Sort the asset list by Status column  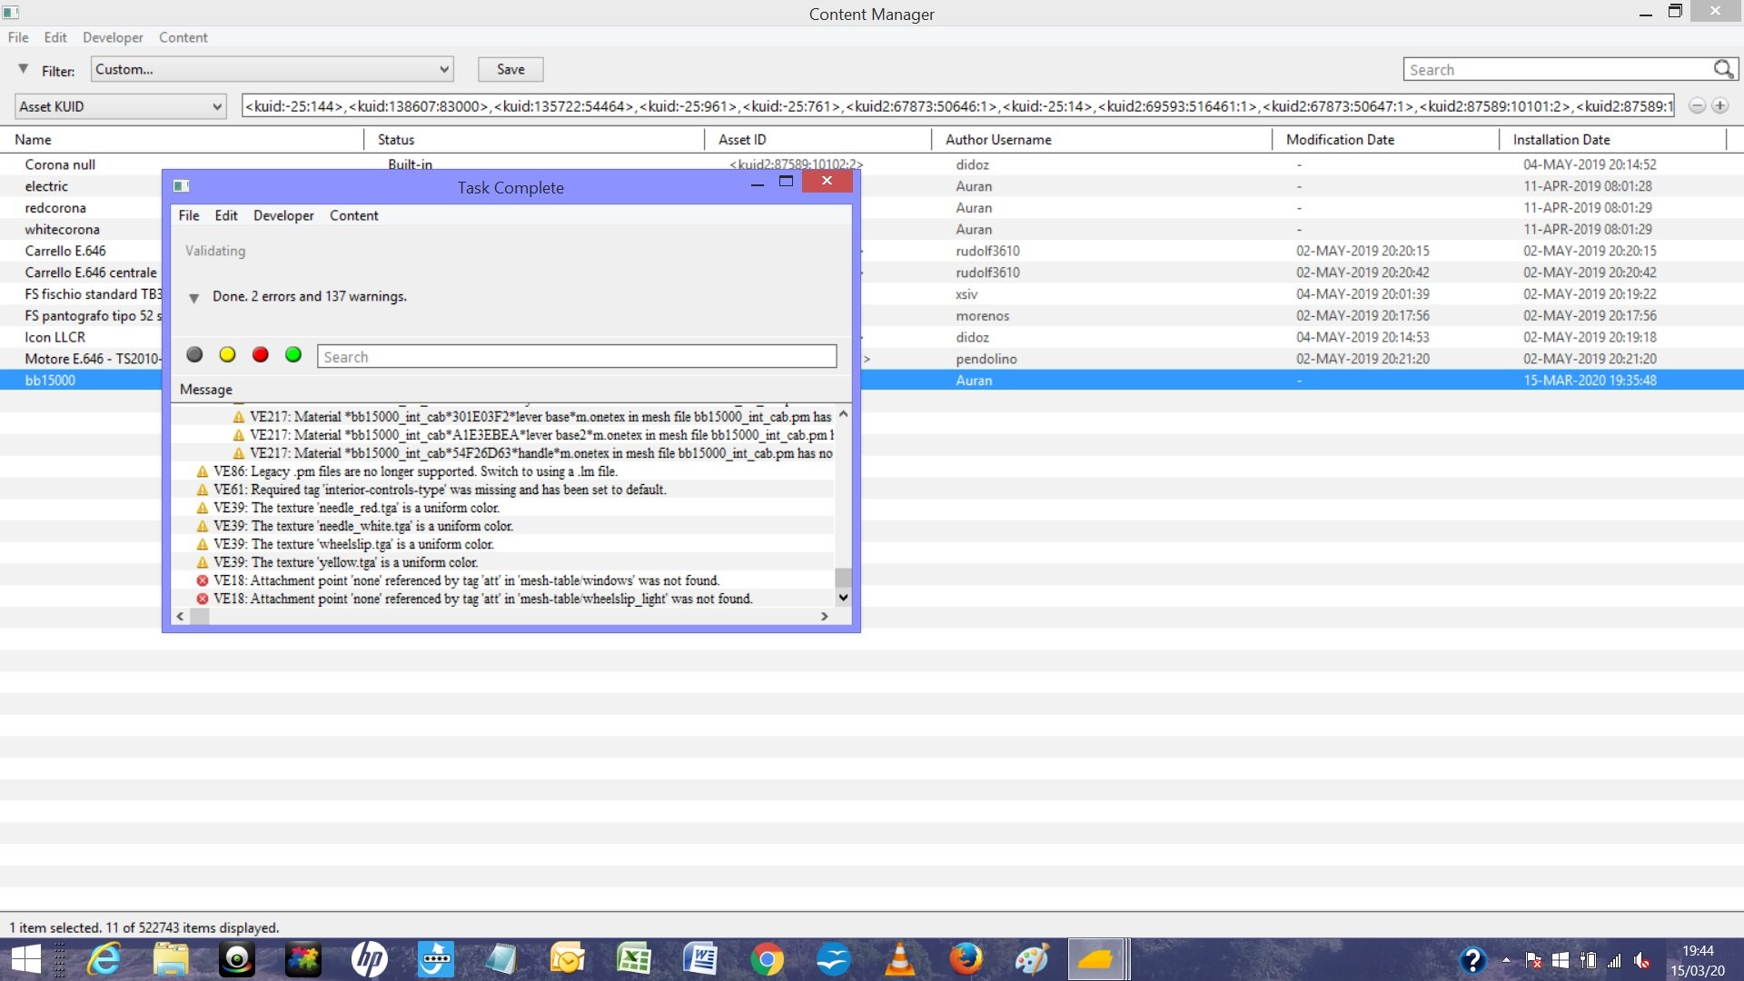pos(534,139)
